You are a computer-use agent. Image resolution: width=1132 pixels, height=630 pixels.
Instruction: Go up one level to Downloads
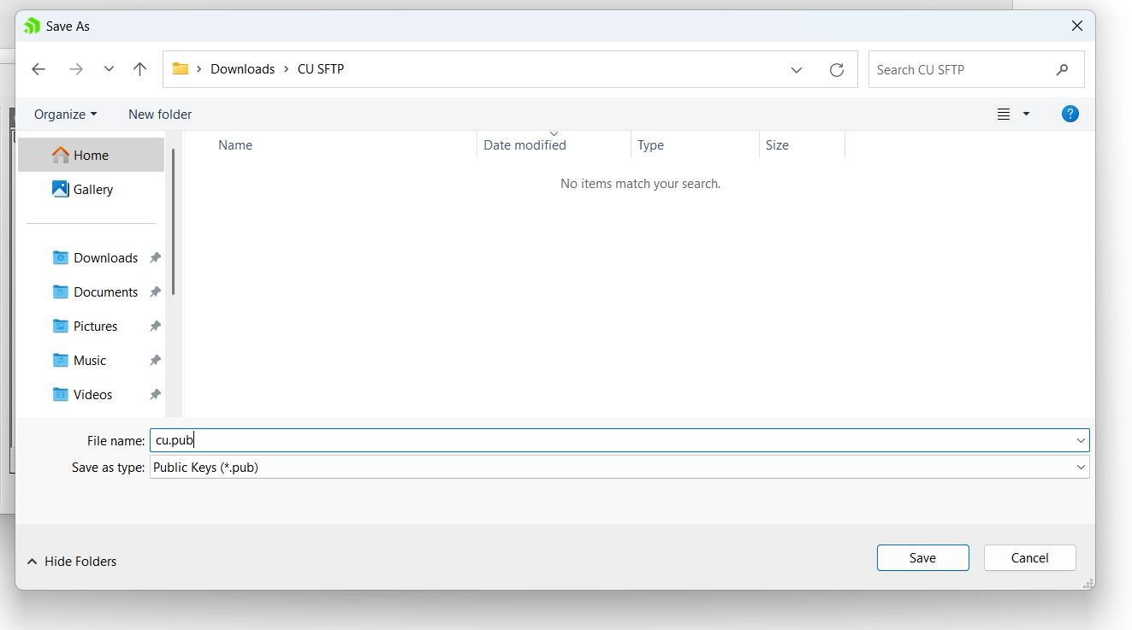pos(139,68)
